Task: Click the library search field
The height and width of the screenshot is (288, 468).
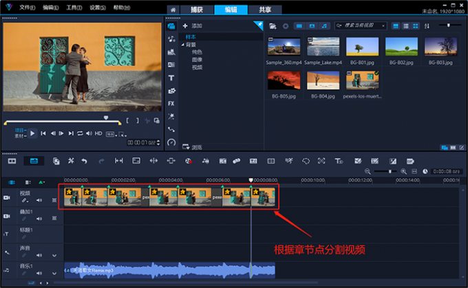Action: (361, 26)
